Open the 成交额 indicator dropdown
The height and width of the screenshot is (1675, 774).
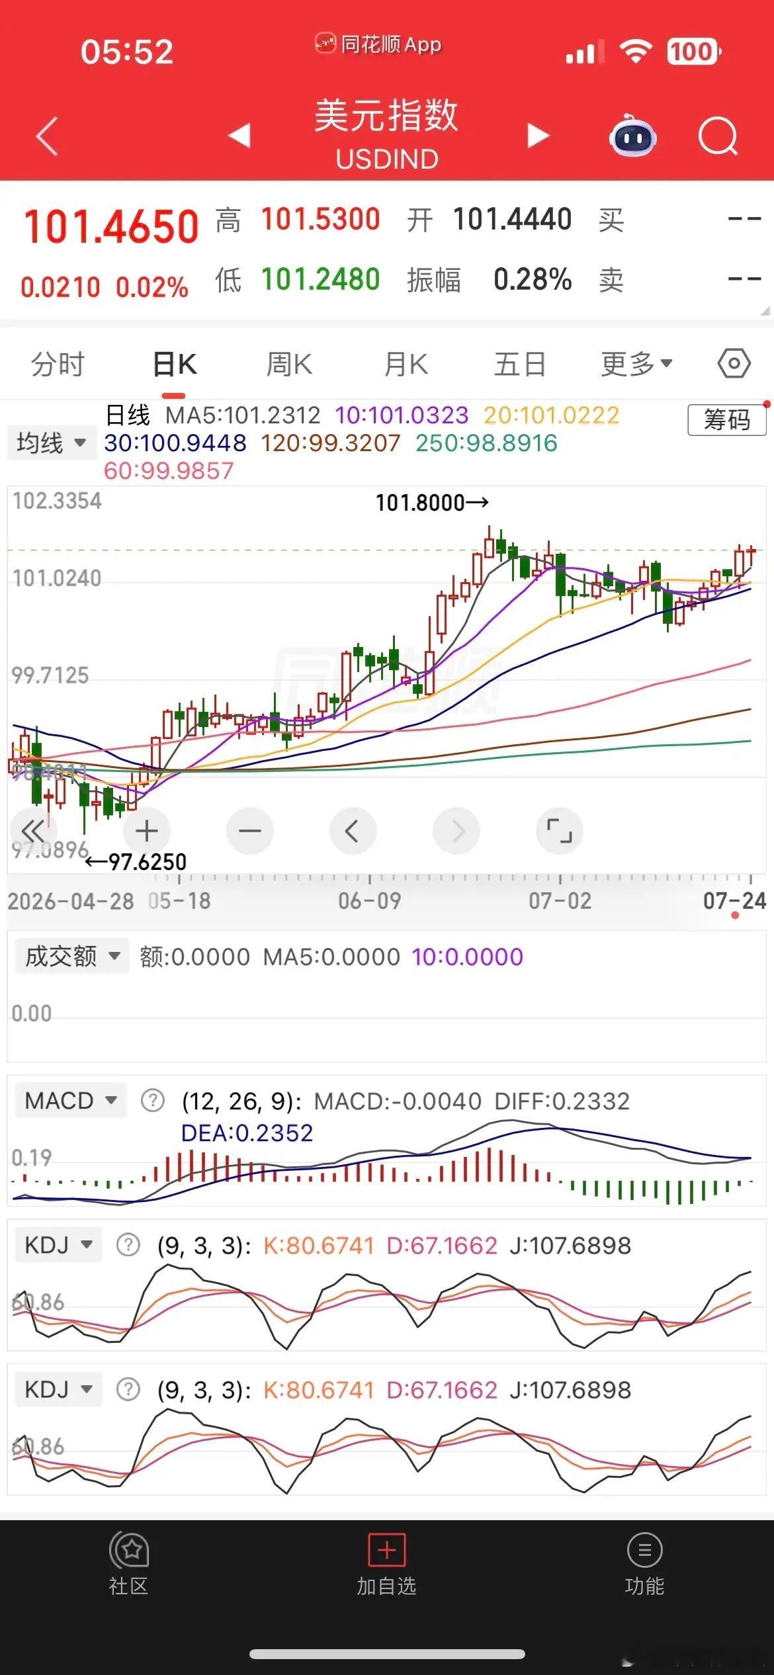tap(69, 956)
